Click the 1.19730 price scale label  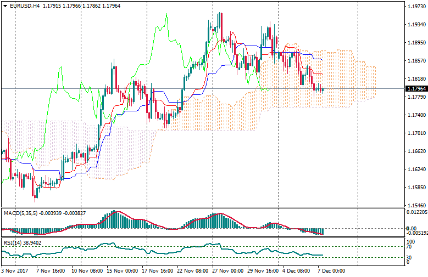415,7
